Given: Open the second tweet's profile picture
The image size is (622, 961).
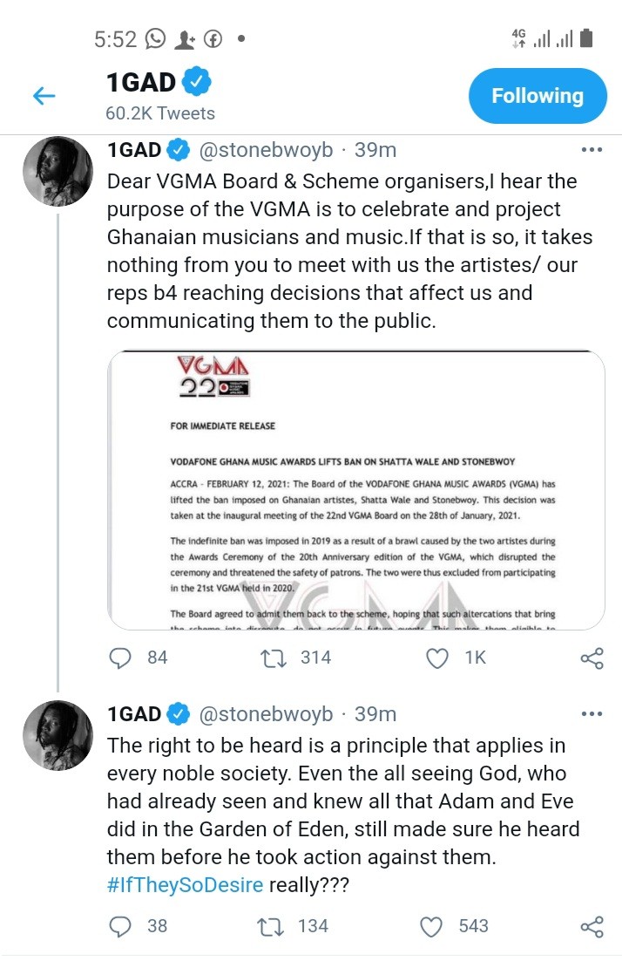Looking at the screenshot, I should click(x=58, y=735).
